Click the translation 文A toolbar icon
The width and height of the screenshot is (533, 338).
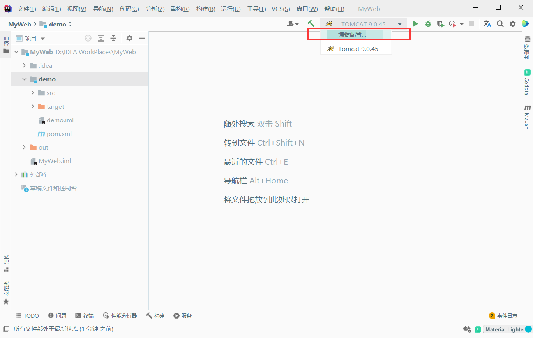(487, 24)
